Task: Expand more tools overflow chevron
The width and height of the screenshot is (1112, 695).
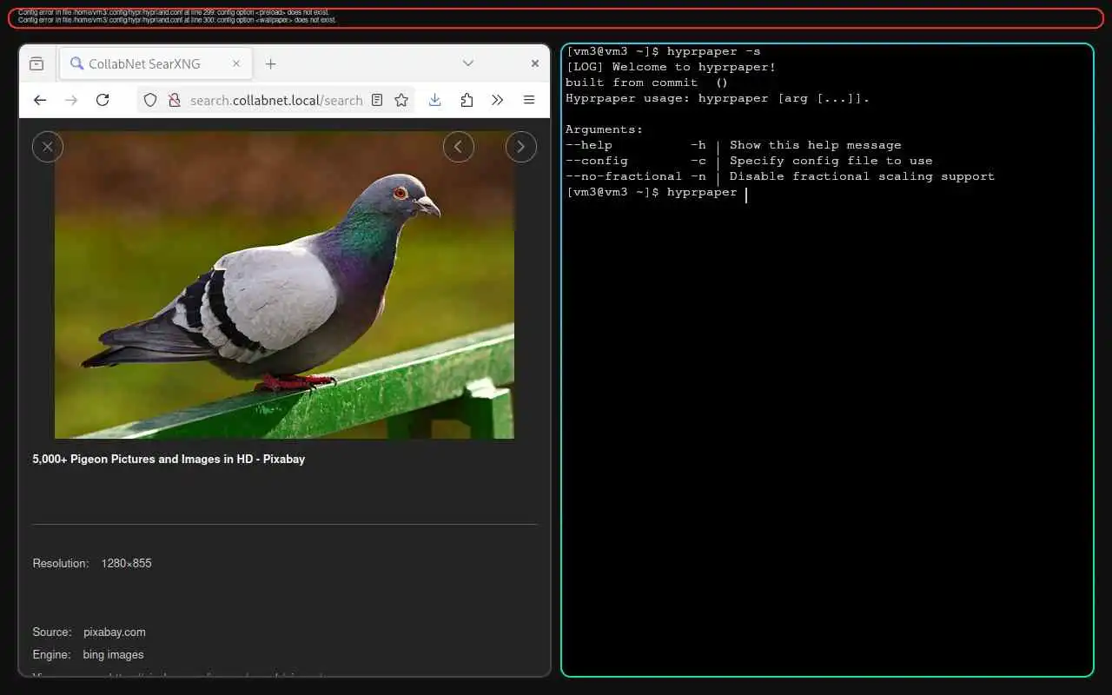Action: 498,100
